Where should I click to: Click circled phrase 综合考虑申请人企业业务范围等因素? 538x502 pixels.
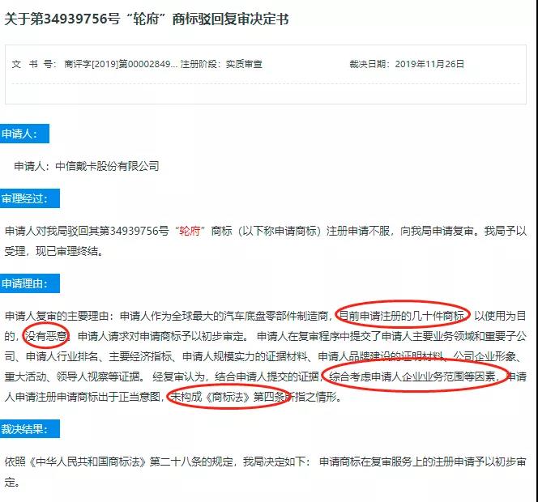point(412,376)
